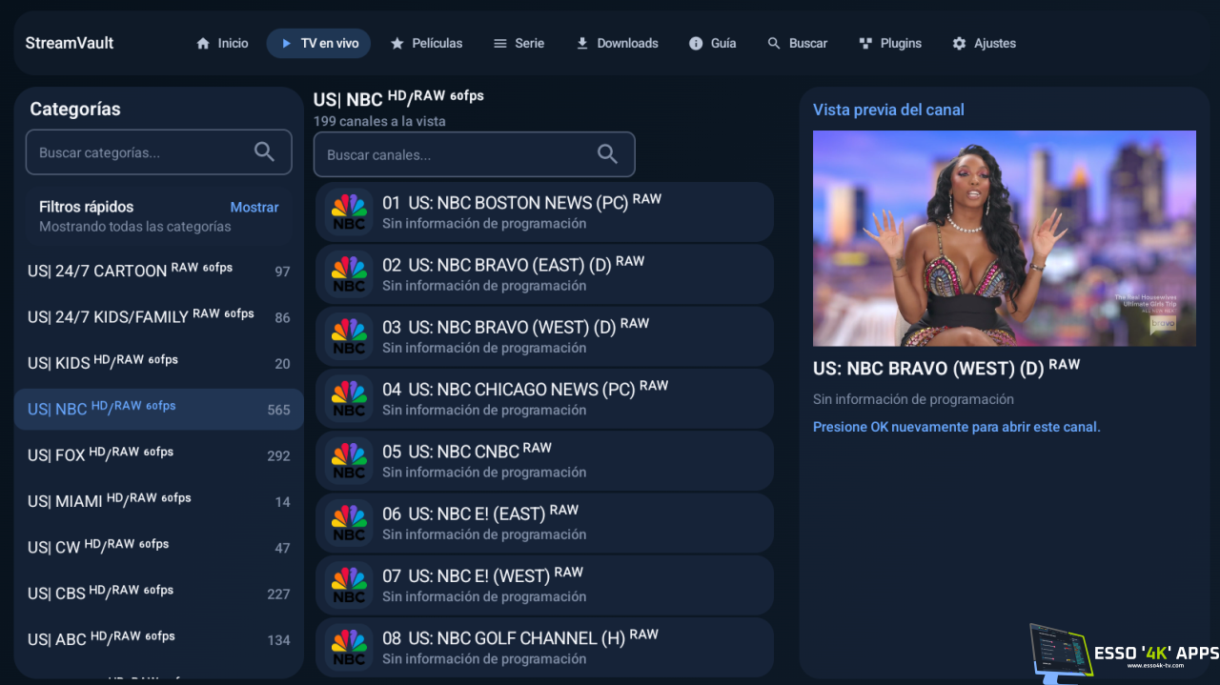
Task: Focus the Buscar canales search field
Action: (474, 154)
